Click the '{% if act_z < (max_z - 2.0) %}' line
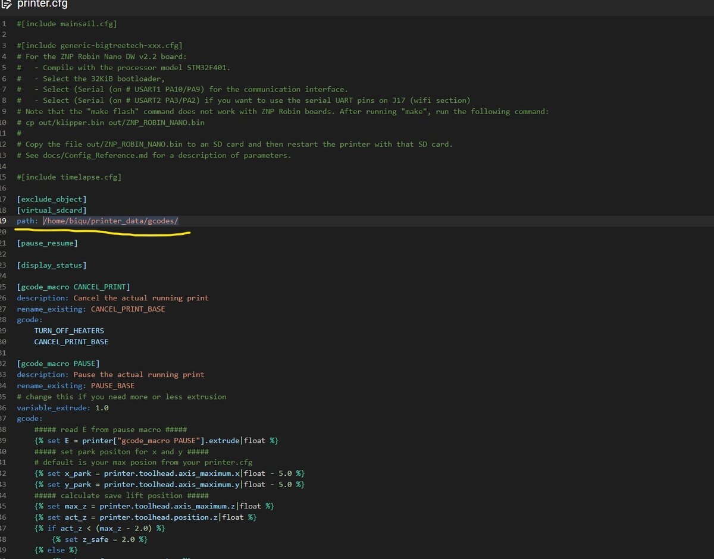This screenshot has height=559, width=714. 99,528
